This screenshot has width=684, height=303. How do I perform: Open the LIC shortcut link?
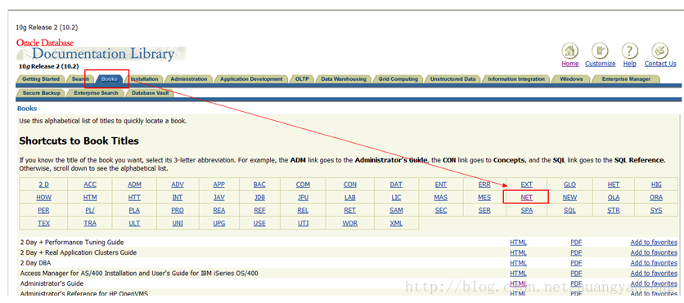[x=396, y=197]
